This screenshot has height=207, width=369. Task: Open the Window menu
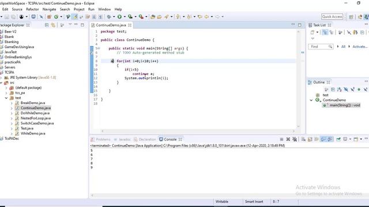104,9
